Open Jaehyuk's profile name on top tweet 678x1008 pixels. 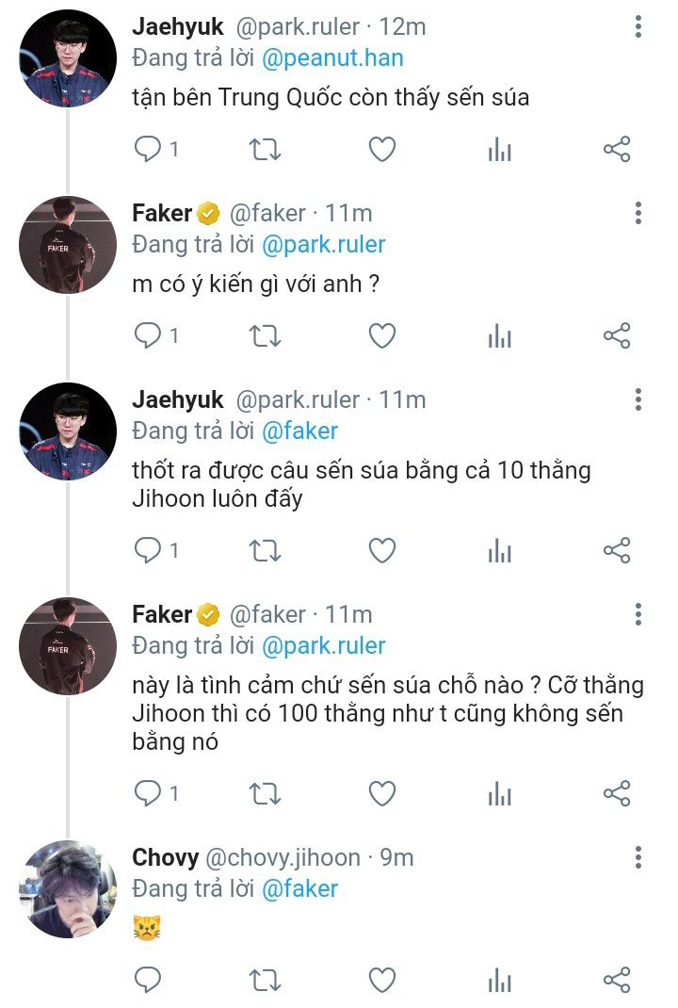click(x=178, y=27)
